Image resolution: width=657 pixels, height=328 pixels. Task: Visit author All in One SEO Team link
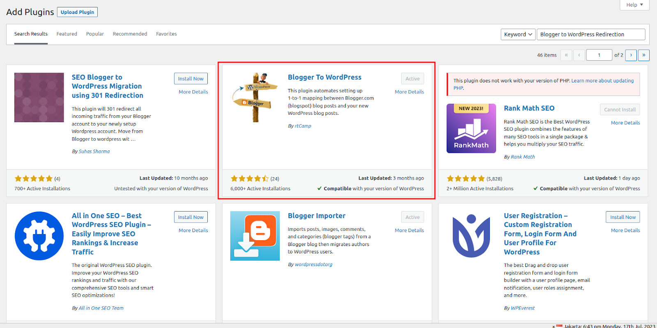(x=101, y=308)
